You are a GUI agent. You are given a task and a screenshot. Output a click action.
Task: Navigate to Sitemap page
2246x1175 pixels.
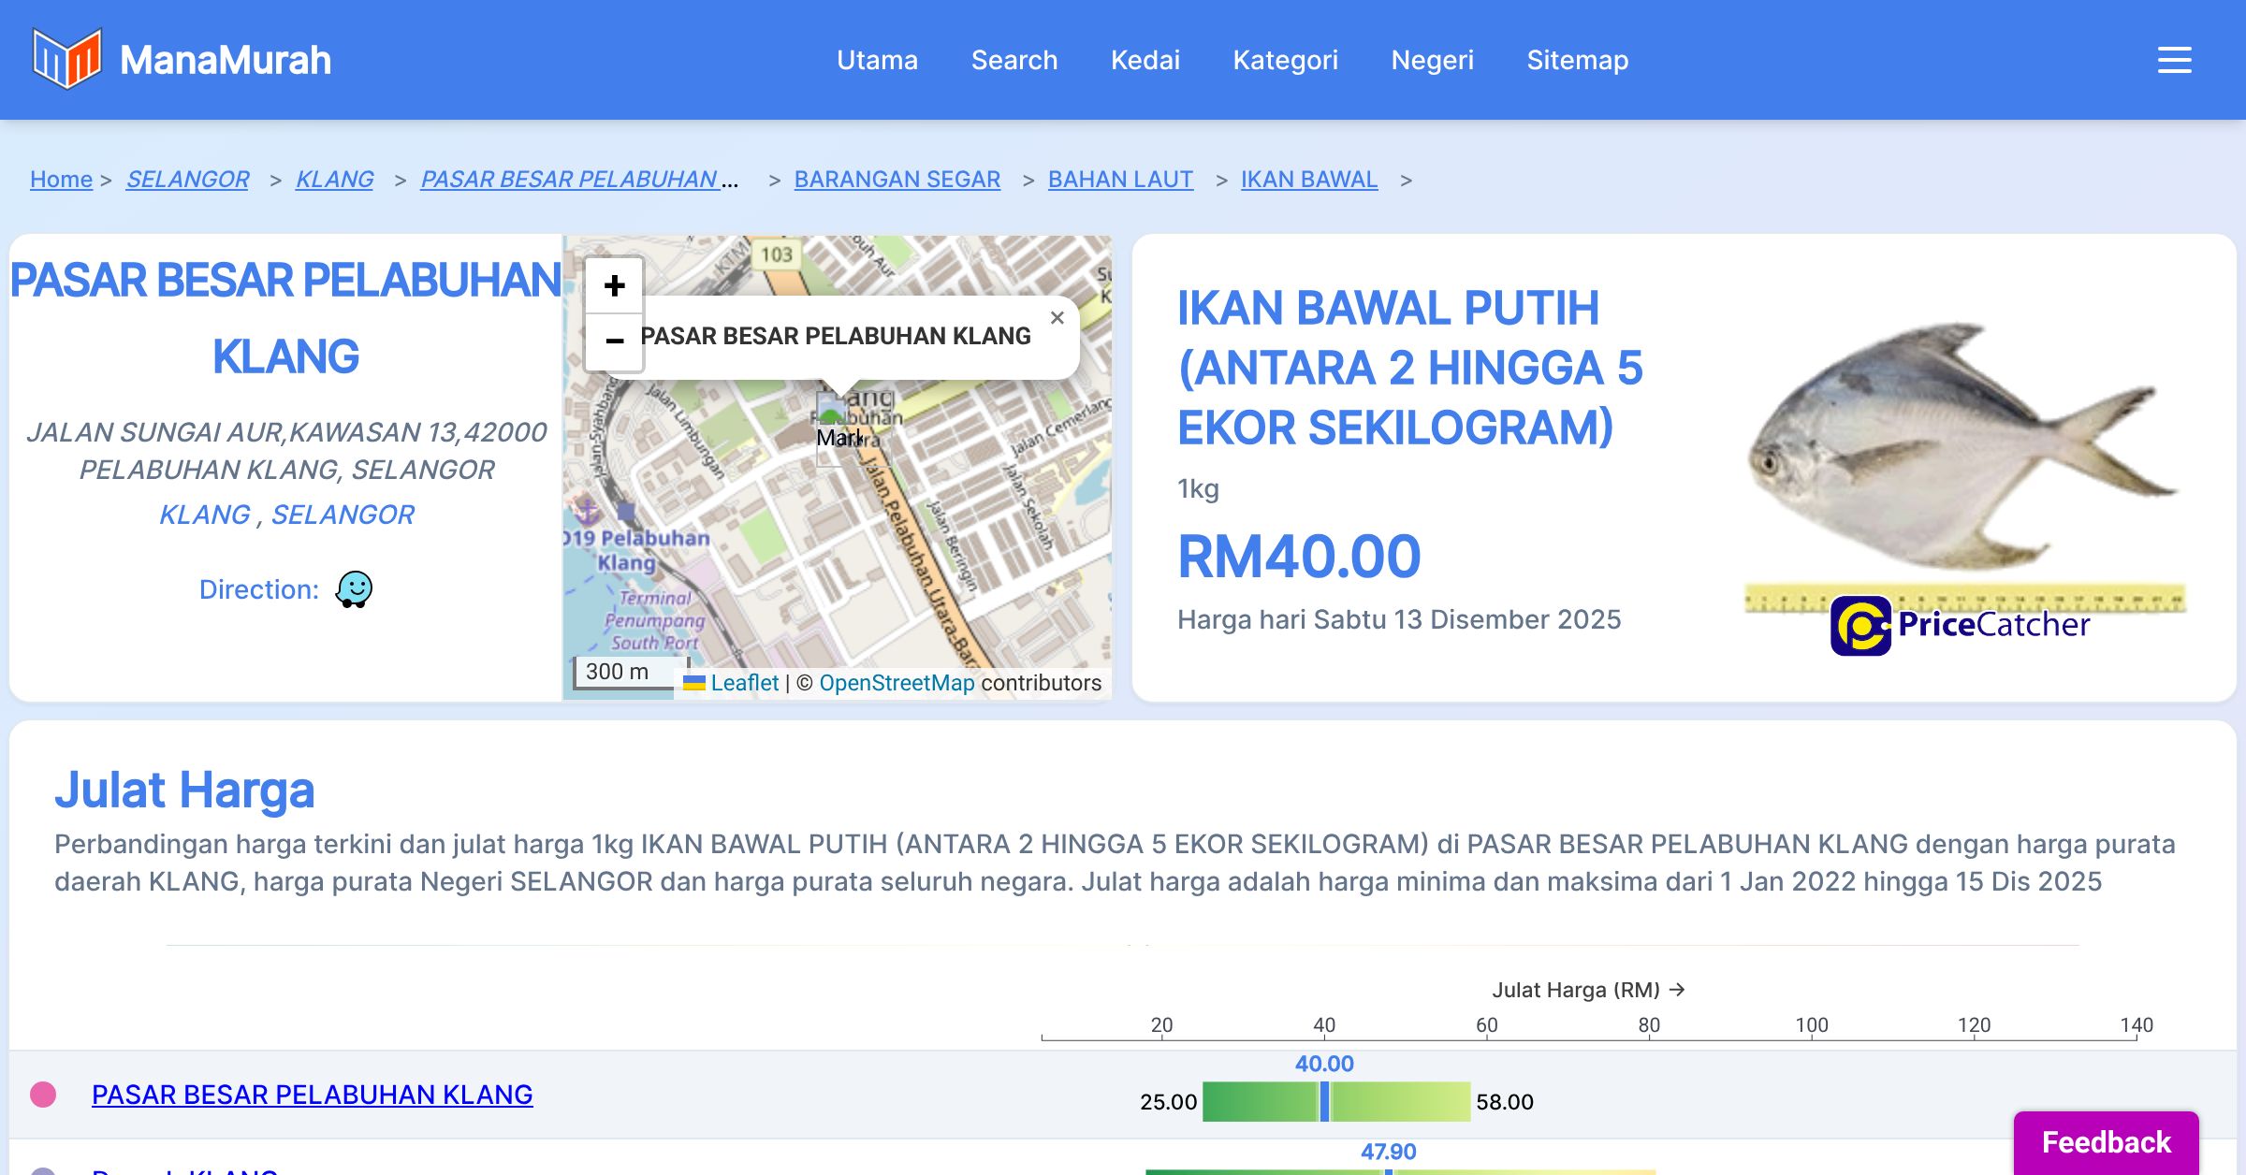(1577, 60)
